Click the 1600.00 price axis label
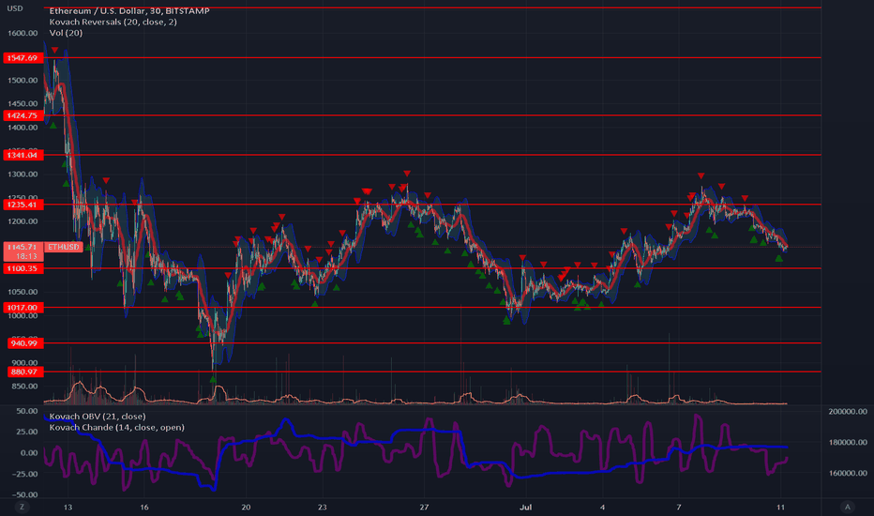This screenshot has width=874, height=516. [x=23, y=33]
